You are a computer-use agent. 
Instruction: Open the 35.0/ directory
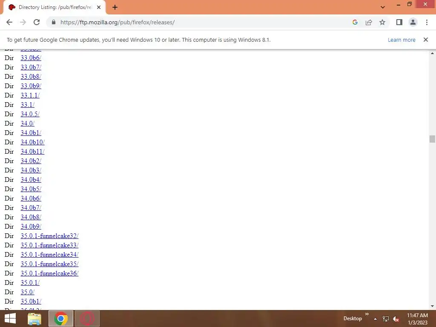point(28,292)
